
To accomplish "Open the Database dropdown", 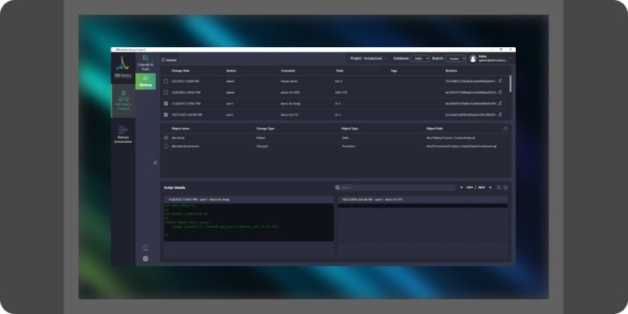I will (x=420, y=58).
